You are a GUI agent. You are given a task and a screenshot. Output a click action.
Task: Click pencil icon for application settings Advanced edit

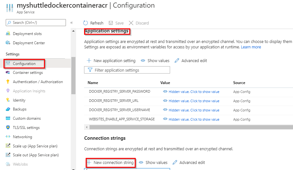(x=177, y=60)
